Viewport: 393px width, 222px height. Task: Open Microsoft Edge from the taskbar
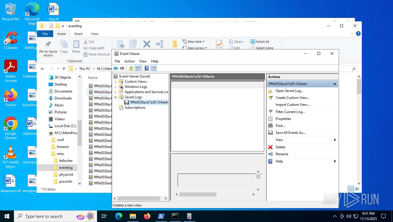(x=119, y=216)
